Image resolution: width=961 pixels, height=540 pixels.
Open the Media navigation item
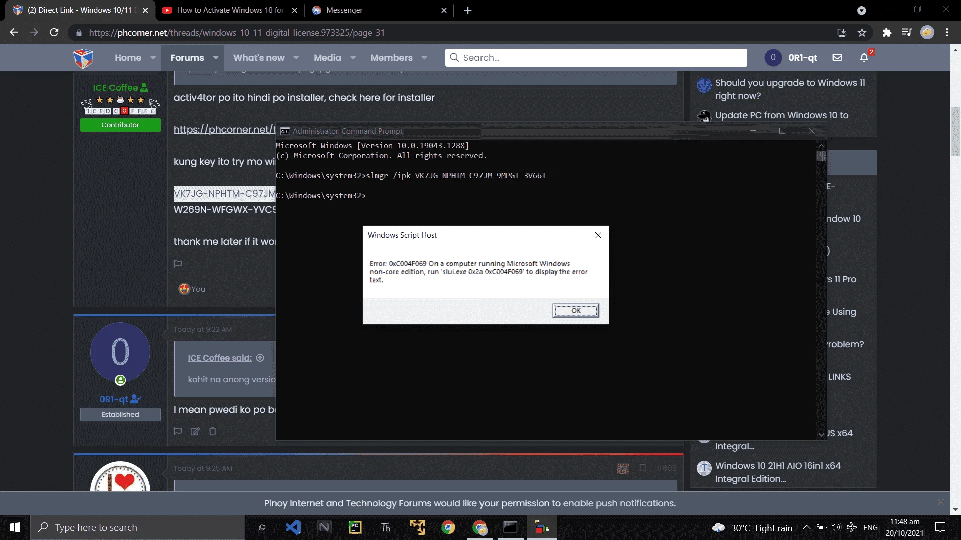[x=327, y=58]
